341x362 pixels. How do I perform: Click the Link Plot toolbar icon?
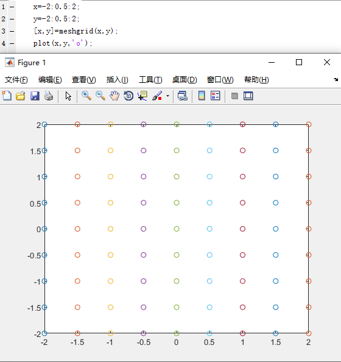coord(183,96)
